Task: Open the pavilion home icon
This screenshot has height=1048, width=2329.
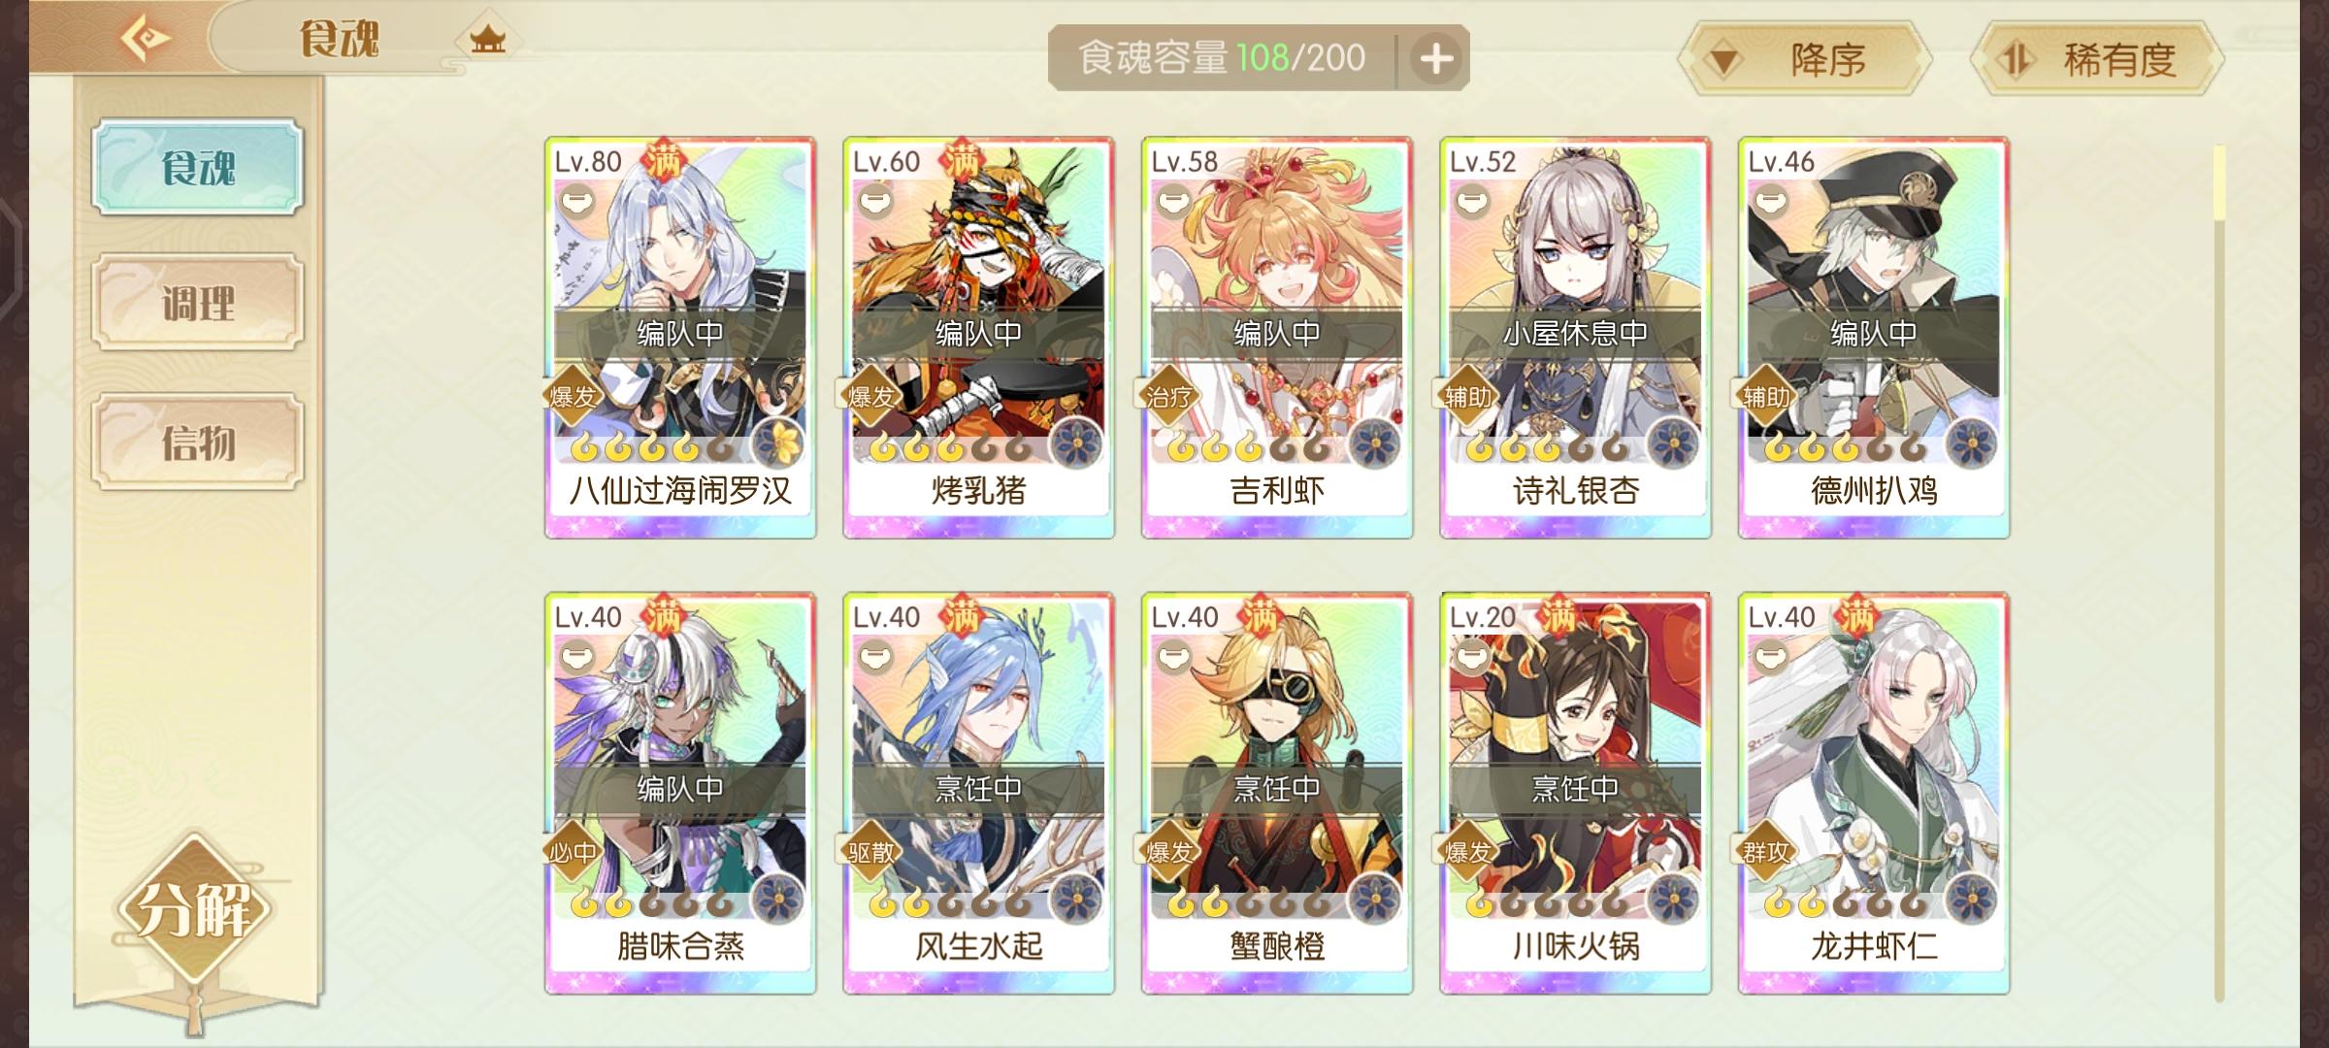Action: pos(487,40)
